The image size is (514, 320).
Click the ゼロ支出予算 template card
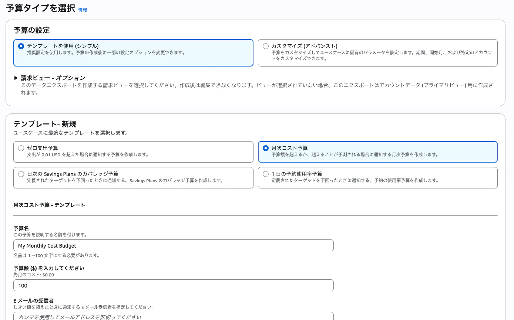point(133,152)
